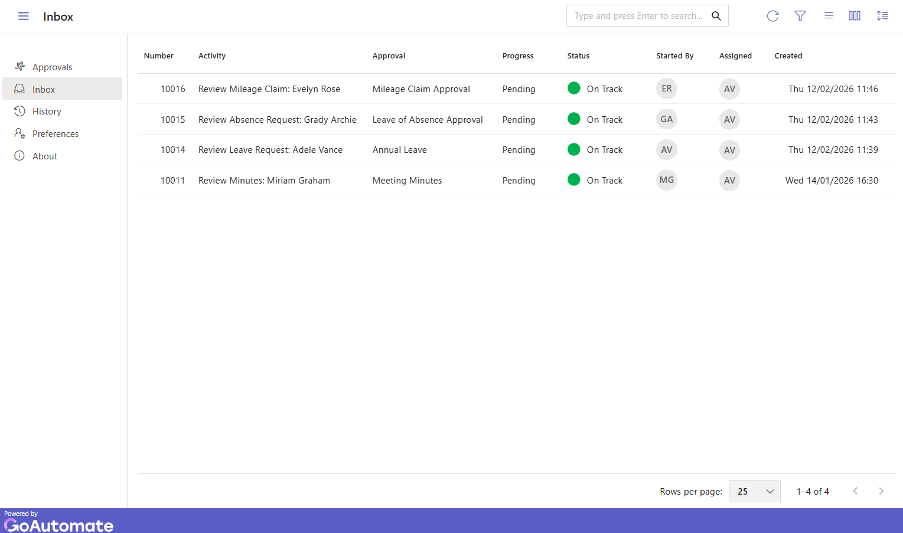Go to the previous page arrow
Viewport: 903px width, 533px height.
click(855, 491)
